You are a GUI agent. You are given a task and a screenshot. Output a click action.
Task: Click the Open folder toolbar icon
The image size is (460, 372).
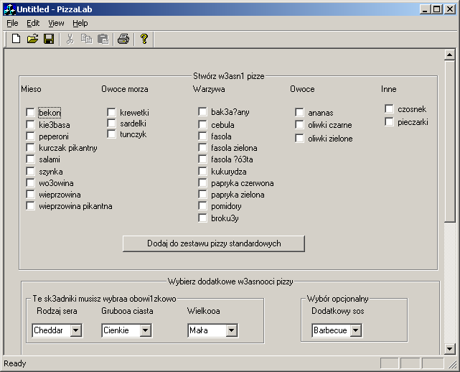click(x=32, y=39)
